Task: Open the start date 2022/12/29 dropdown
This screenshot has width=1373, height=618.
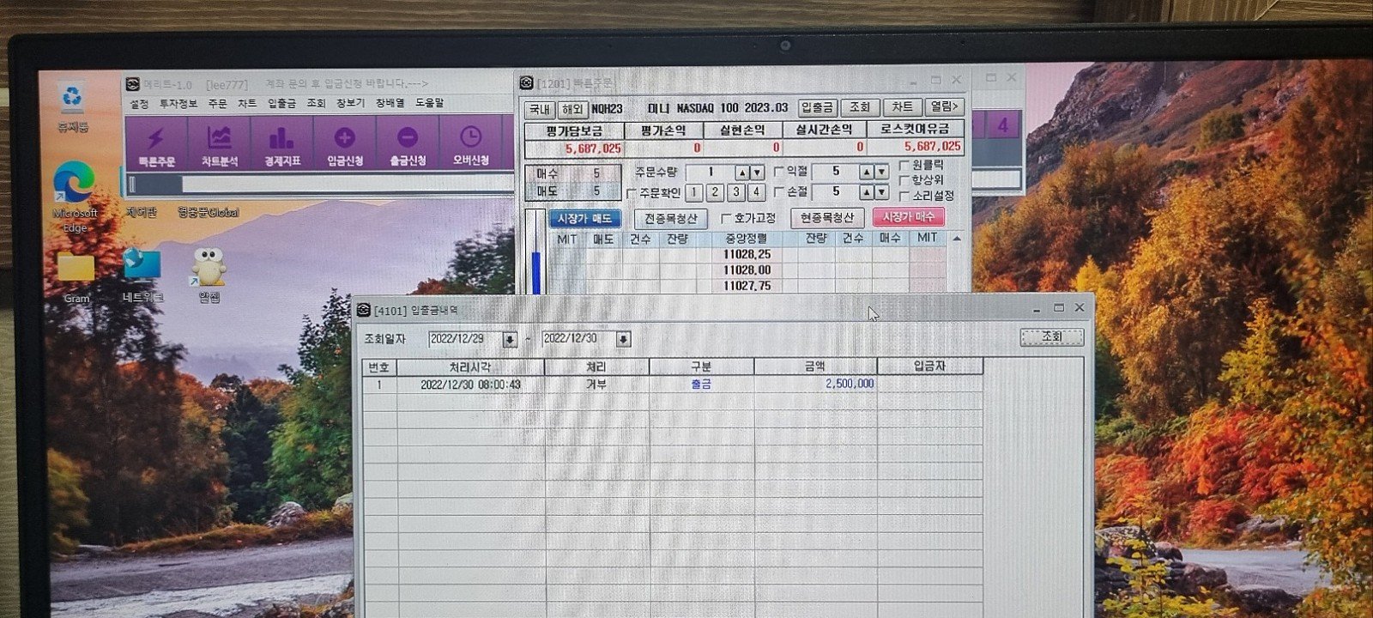Action: click(510, 339)
